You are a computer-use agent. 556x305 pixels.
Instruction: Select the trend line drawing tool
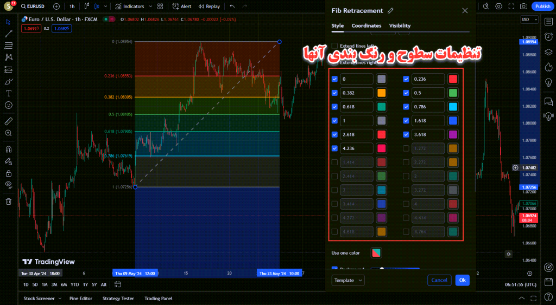8,34
